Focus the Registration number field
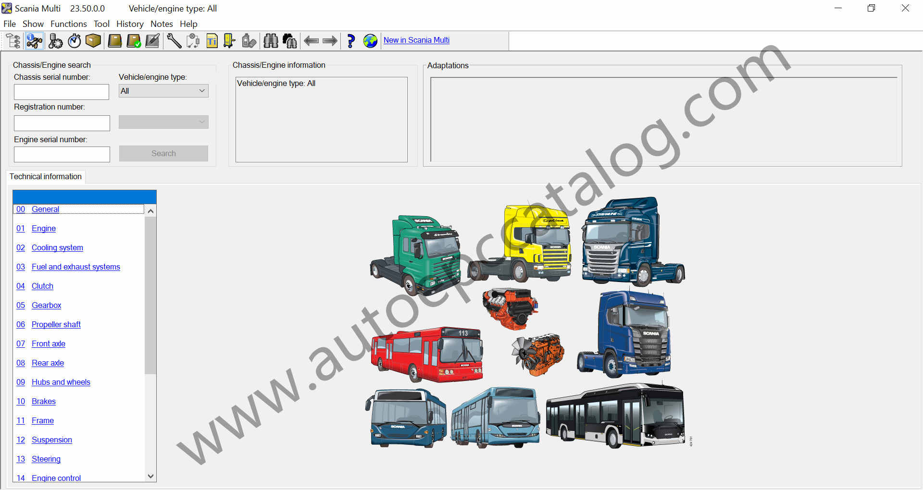The width and height of the screenshot is (923, 490). click(x=62, y=123)
